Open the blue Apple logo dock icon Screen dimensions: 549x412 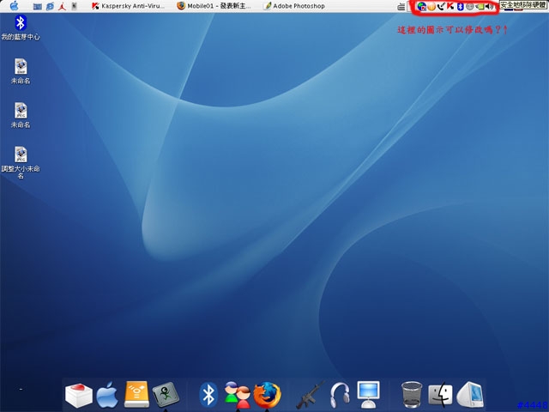[x=107, y=395]
